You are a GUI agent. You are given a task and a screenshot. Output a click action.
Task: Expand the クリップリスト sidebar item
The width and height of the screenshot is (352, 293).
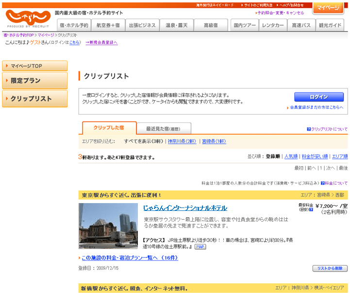point(34,99)
